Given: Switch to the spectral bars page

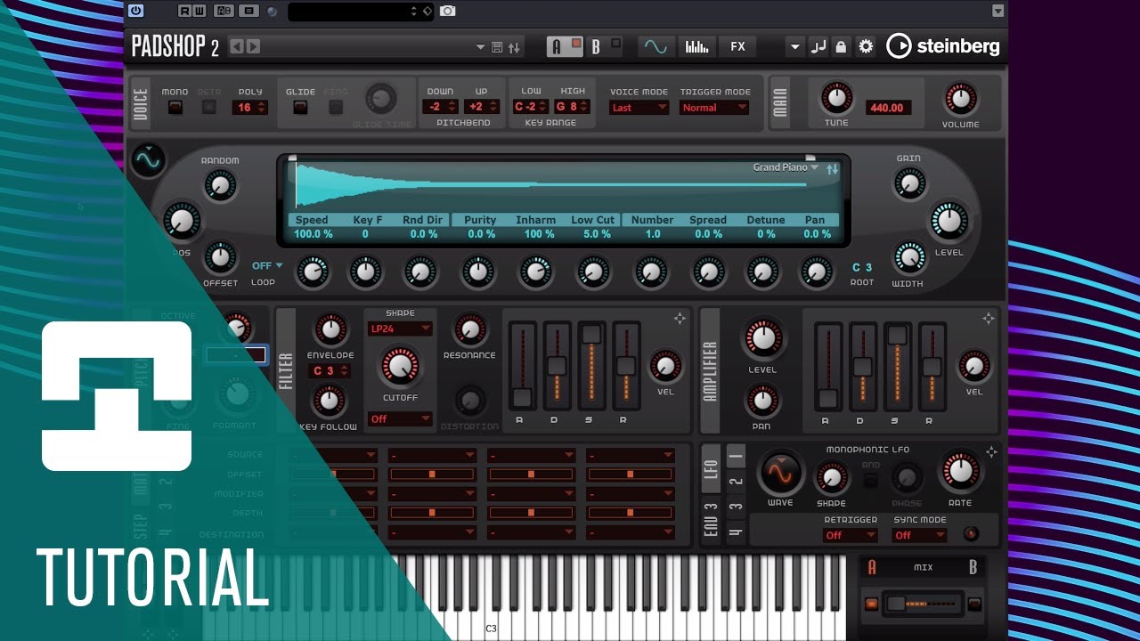Looking at the screenshot, I should tap(696, 46).
